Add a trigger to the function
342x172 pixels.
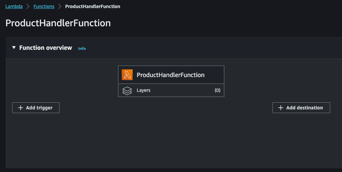click(x=36, y=108)
